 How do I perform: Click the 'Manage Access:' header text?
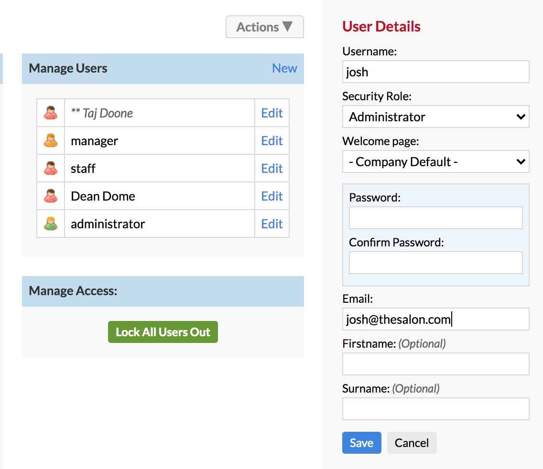coord(73,291)
